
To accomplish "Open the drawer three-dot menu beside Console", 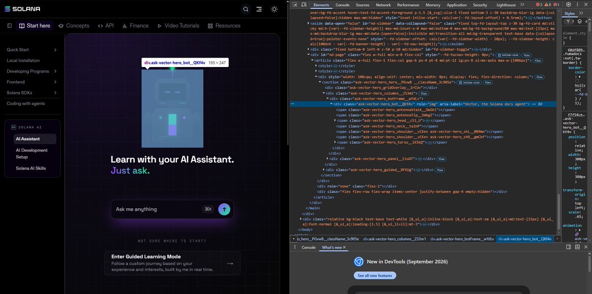I will coord(295,247).
